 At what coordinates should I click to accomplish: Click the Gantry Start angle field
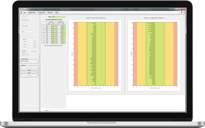[32, 41]
